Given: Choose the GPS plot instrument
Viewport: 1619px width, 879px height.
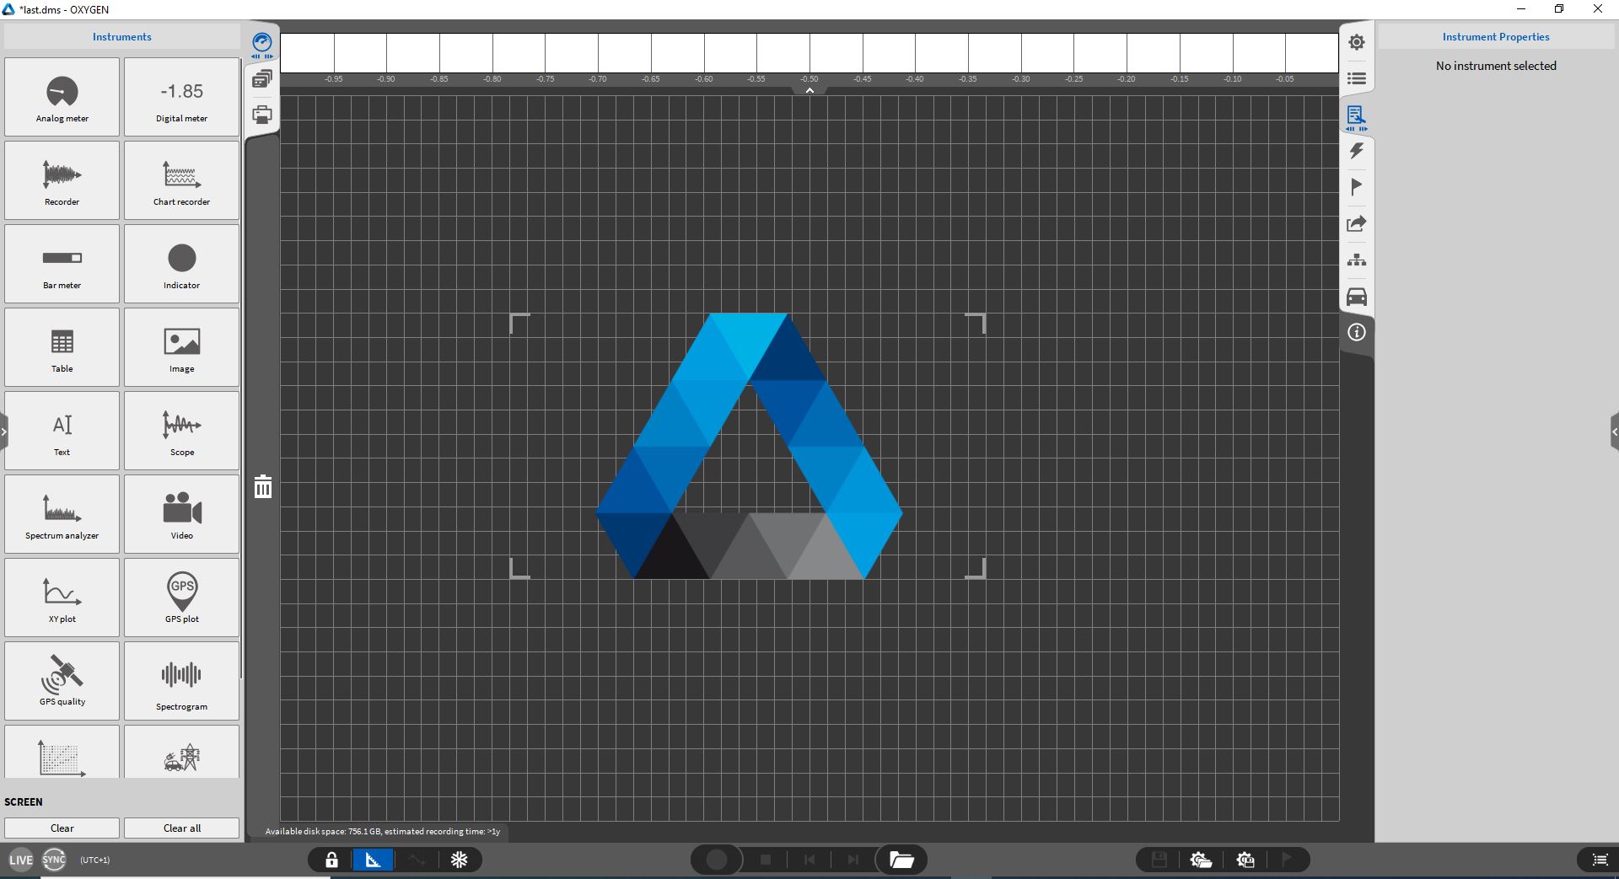Looking at the screenshot, I should click(181, 598).
